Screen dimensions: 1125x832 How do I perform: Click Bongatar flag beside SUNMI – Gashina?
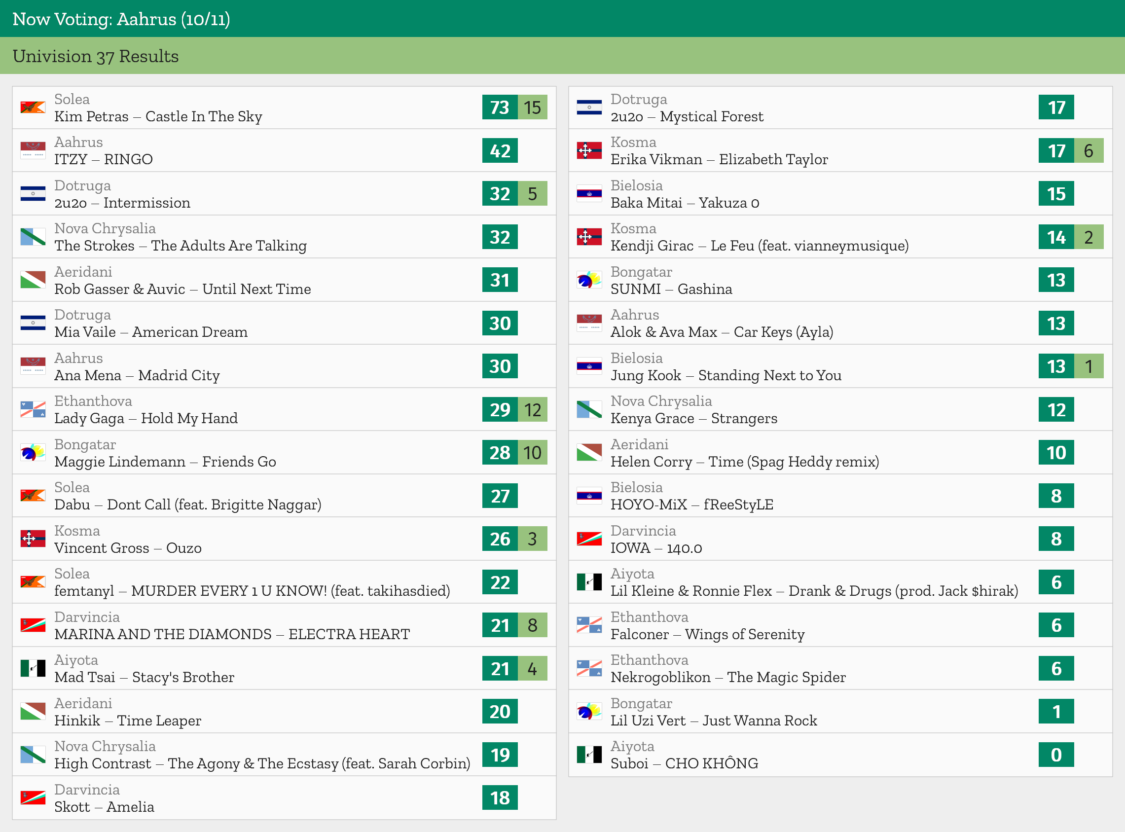point(589,280)
